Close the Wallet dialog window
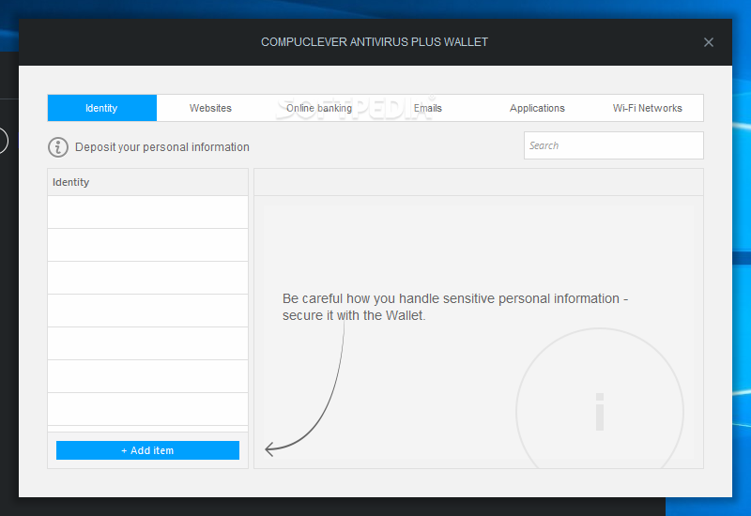The width and height of the screenshot is (751, 516). click(x=709, y=42)
